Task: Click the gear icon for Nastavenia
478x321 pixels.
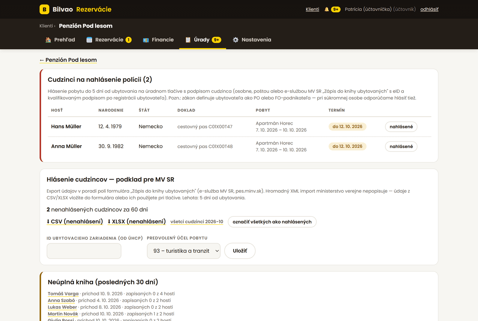Action: [236, 40]
